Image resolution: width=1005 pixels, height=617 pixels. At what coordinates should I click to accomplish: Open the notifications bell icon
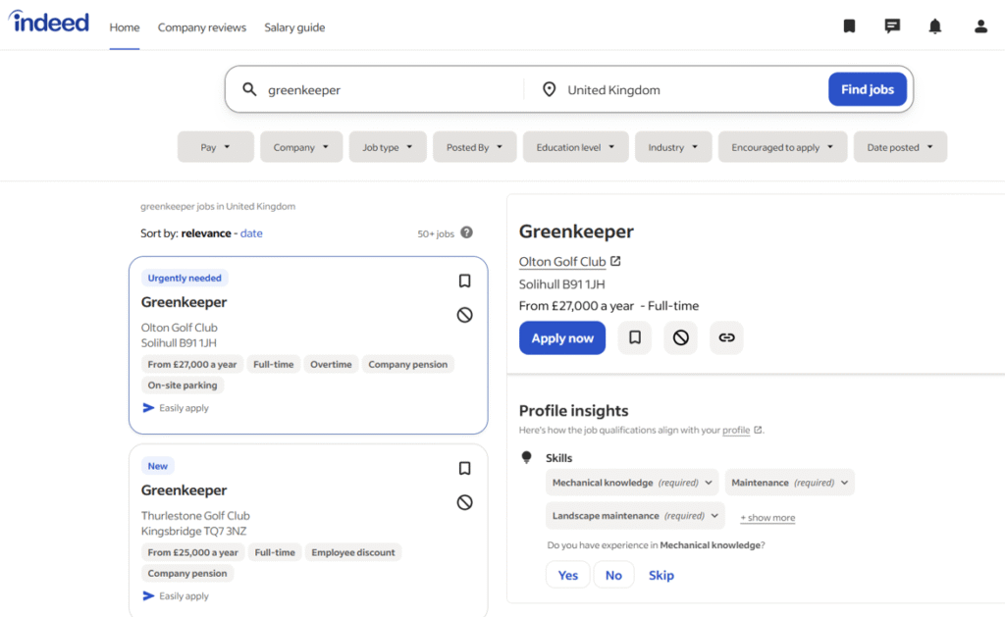[935, 26]
